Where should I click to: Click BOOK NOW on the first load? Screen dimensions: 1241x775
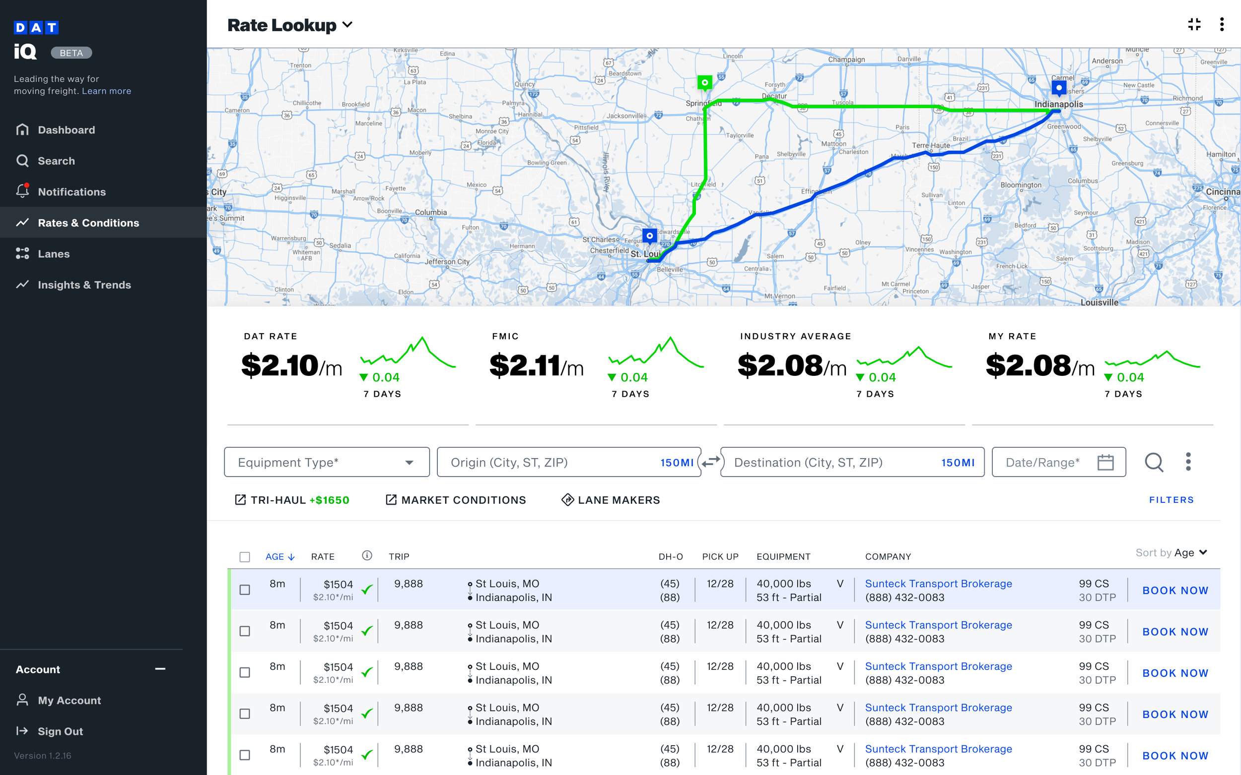coord(1175,591)
